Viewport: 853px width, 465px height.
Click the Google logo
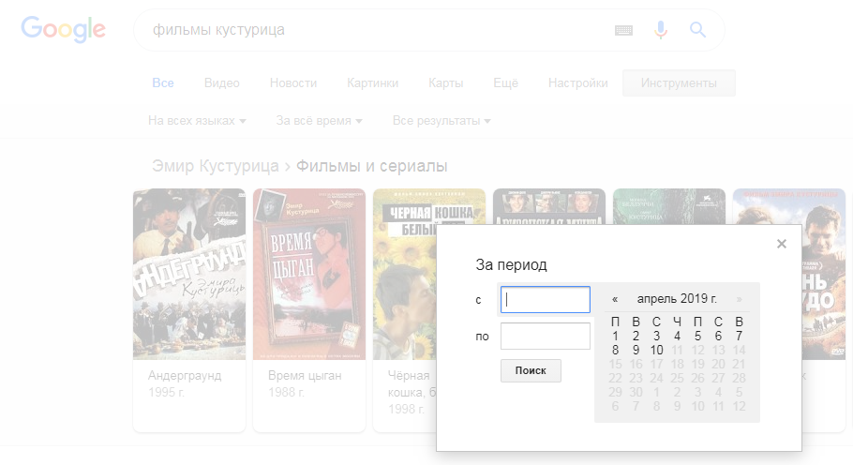63,30
